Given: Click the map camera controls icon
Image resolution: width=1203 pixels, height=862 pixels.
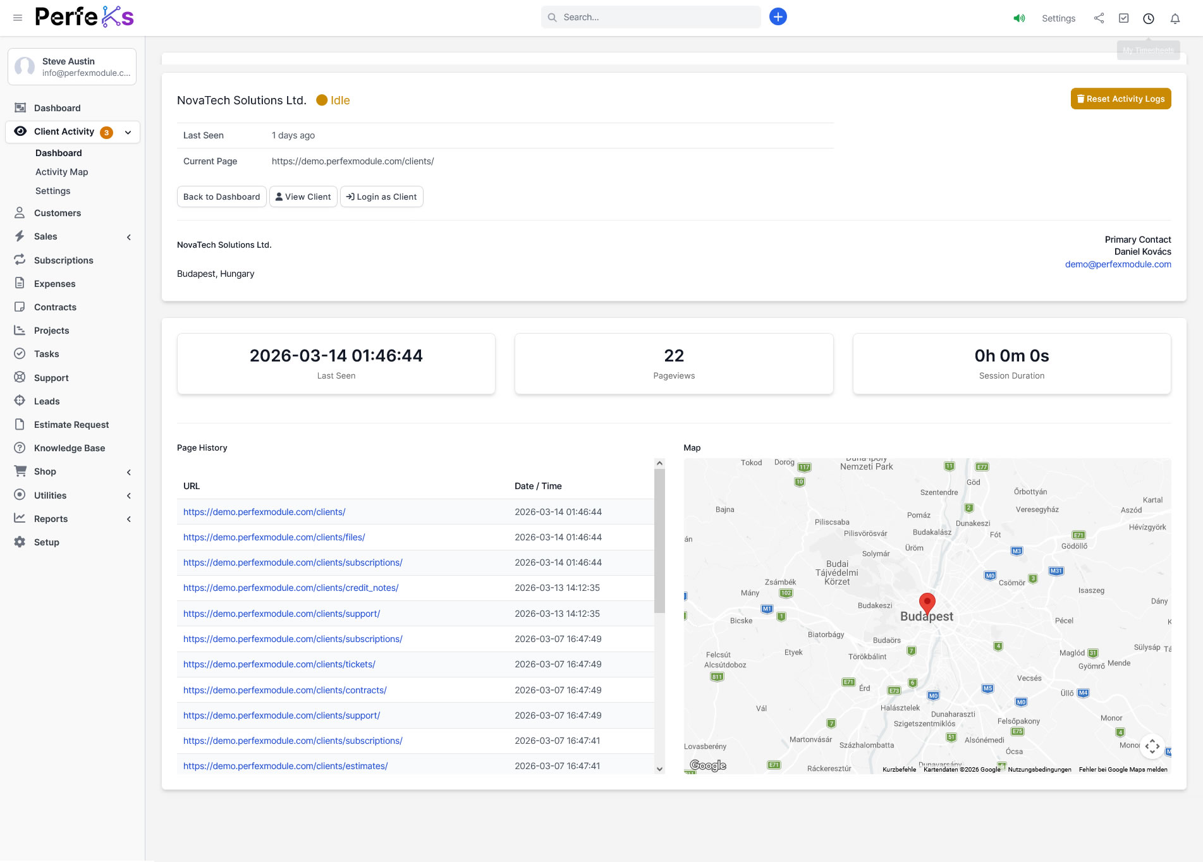Looking at the screenshot, I should click(1152, 746).
